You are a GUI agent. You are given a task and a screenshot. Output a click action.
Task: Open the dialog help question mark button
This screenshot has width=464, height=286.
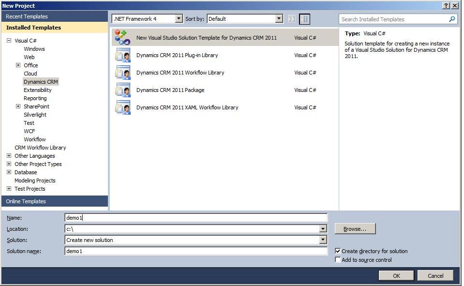(446, 5)
